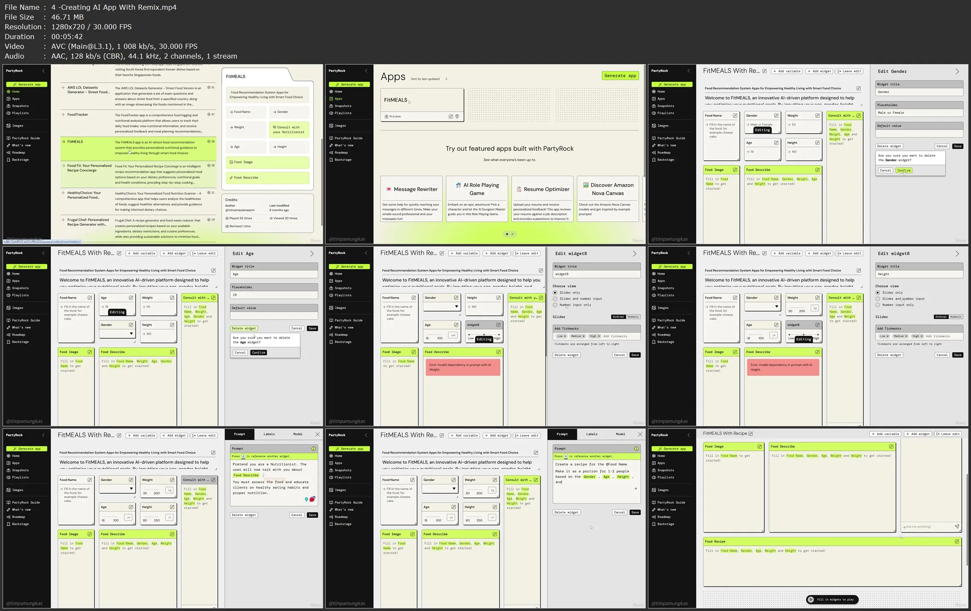Switch to Labels tab above the Create a recipe prompt

click(592, 434)
